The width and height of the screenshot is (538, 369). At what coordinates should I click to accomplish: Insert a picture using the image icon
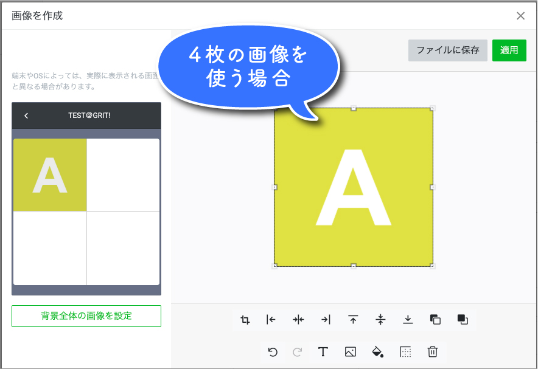tap(350, 351)
